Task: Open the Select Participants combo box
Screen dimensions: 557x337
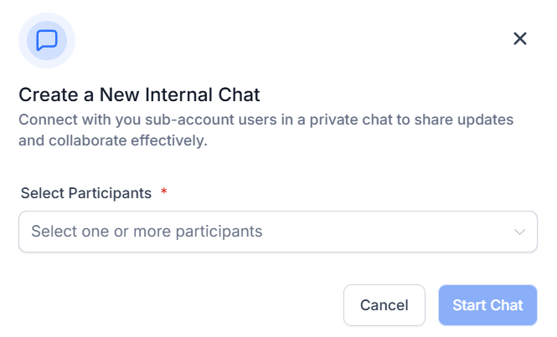Action: click(x=278, y=232)
